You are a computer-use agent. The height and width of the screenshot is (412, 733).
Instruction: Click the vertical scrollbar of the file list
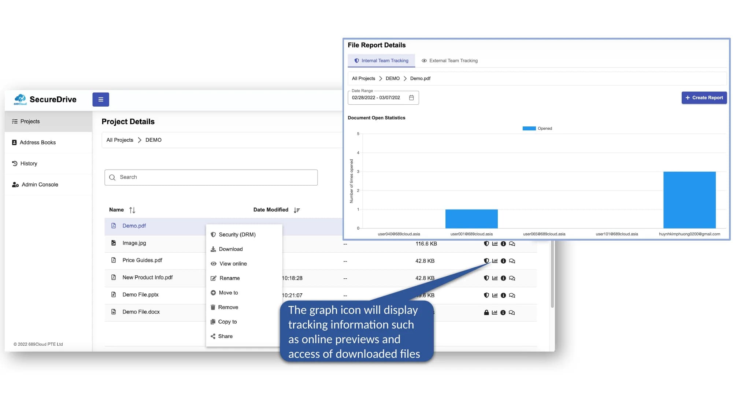(x=552, y=274)
